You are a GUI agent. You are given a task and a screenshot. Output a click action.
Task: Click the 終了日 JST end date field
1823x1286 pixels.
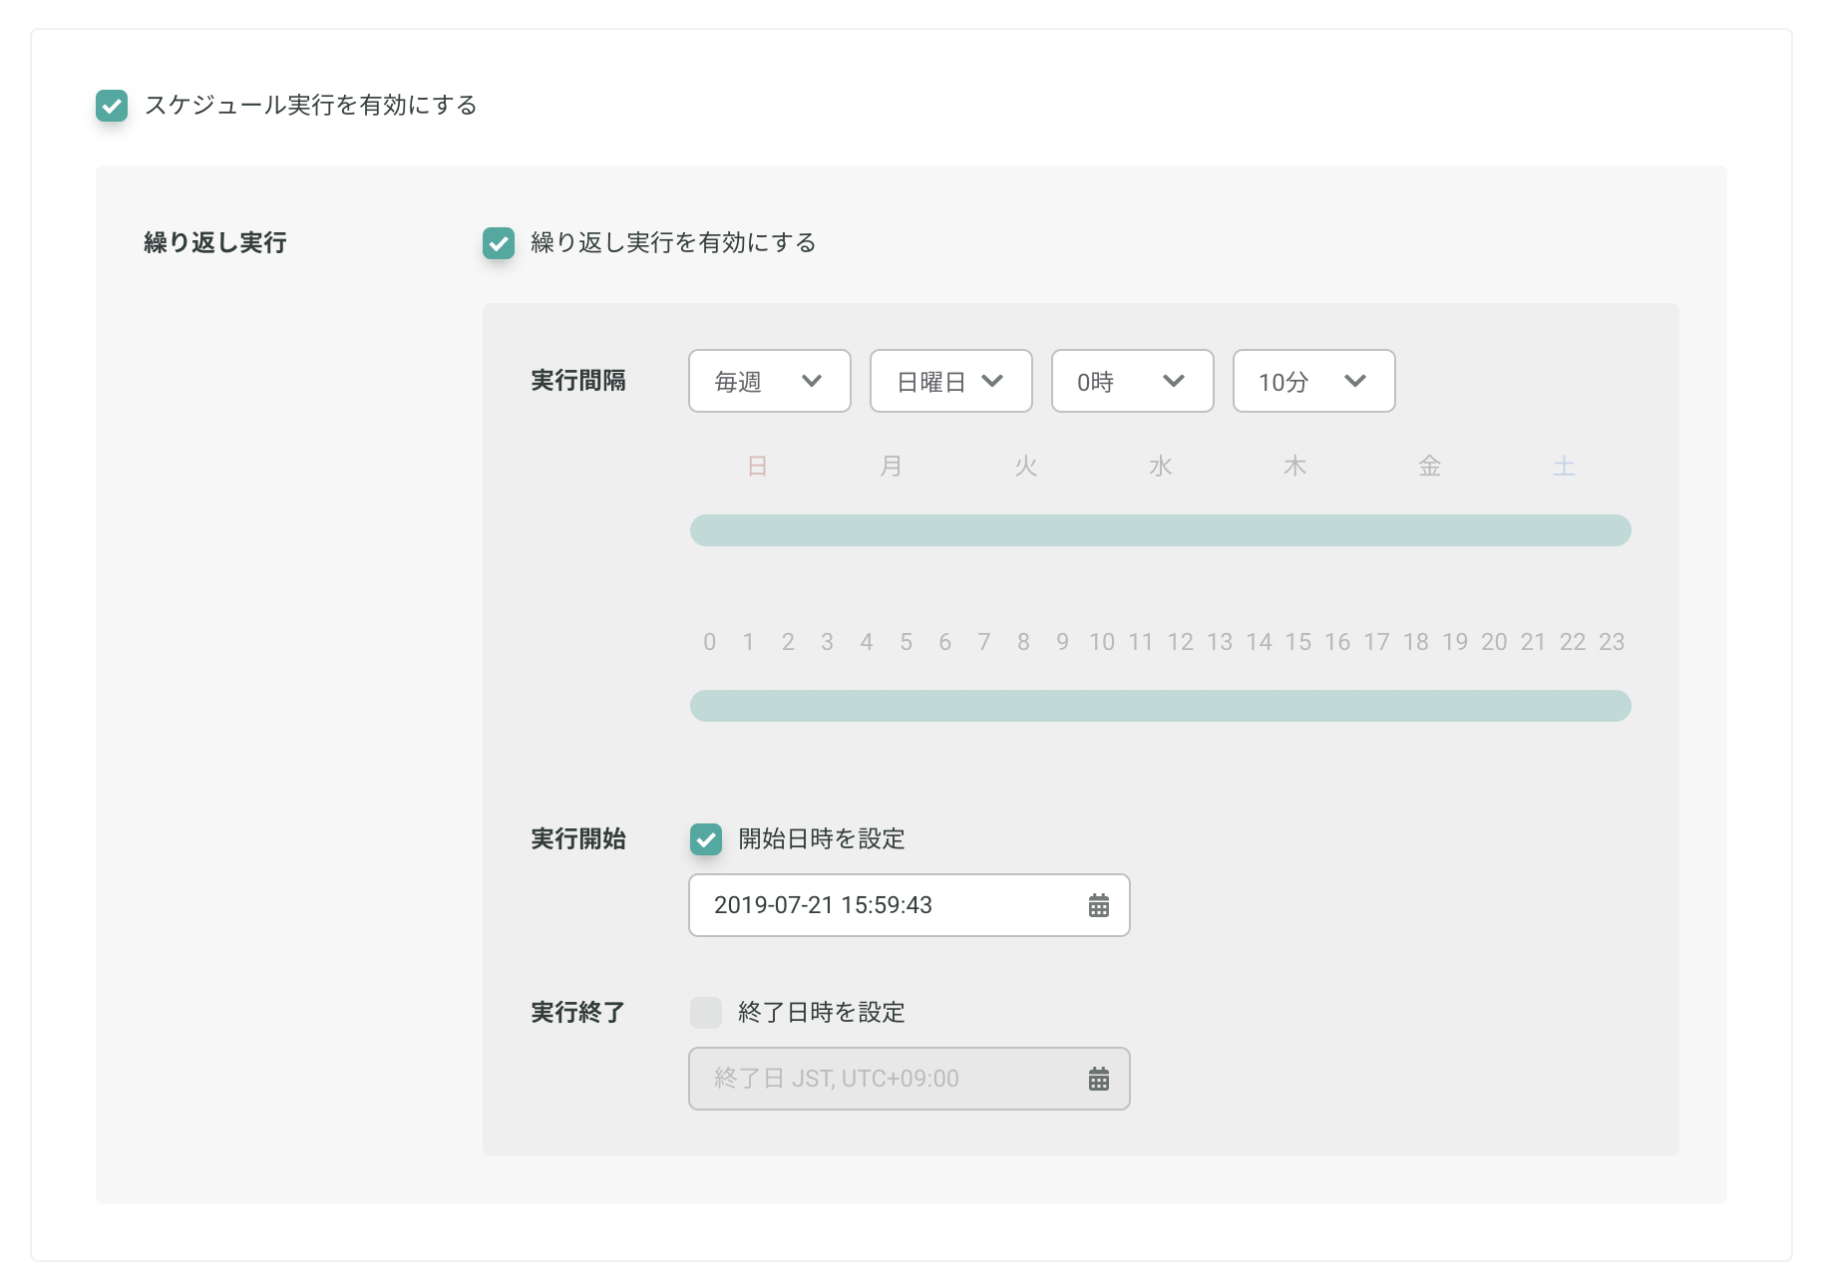910,1079
